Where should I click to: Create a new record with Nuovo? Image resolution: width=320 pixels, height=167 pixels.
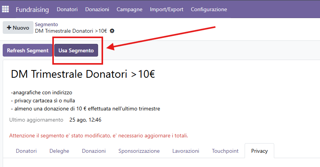(x=18, y=28)
